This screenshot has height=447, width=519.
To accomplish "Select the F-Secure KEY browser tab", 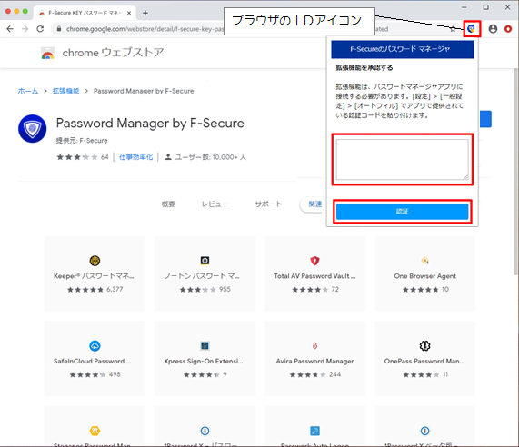I will point(85,13).
